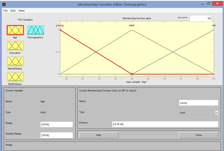This screenshot has height=151, width=224.
Task: Open the membership function Type dropdown
Action: 198,113
